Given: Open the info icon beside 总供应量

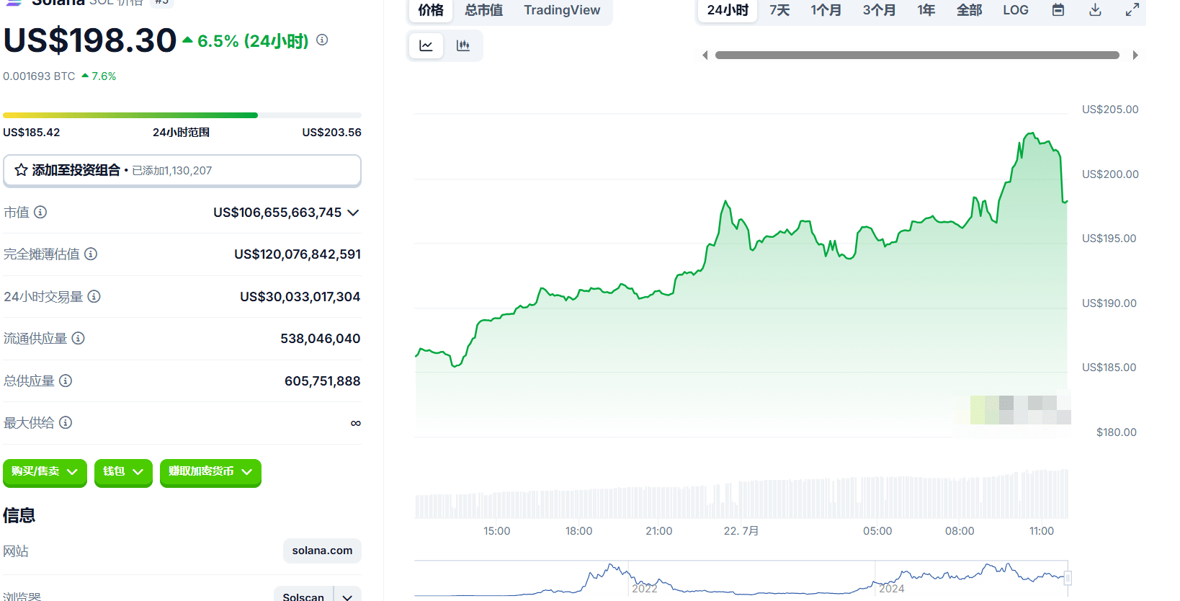Looking at the screenshot, I should pyautogui.click(x=66, y=380).
